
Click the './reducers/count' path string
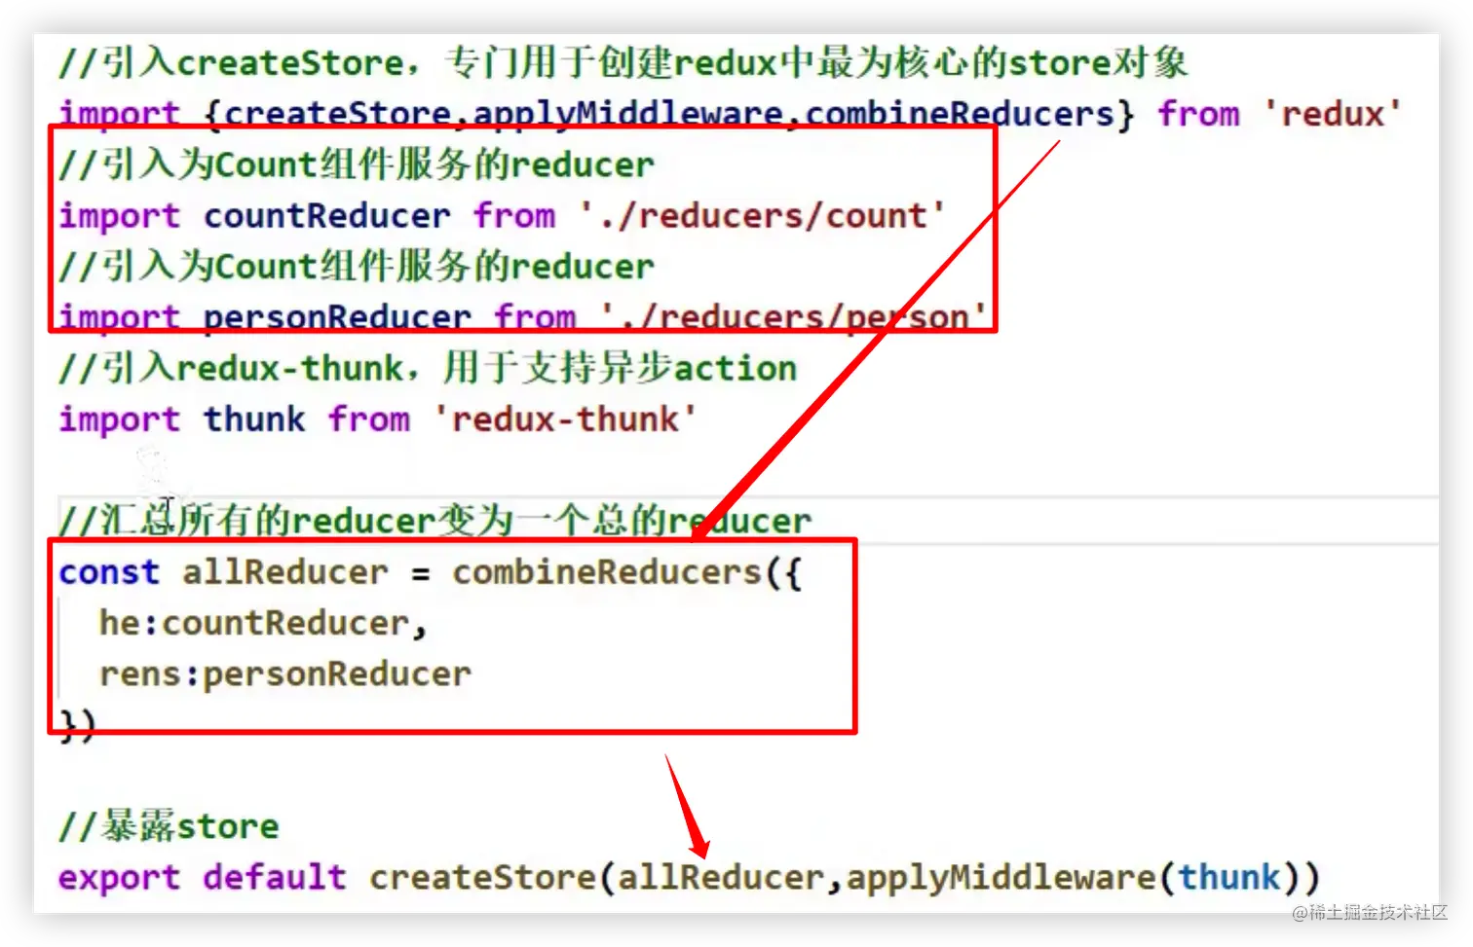[762, 215]
